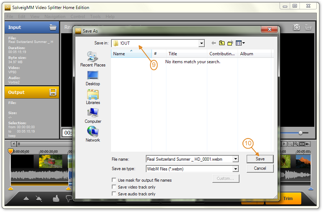Sort by the # column header
Screen dimensions: 323x212
point(159,54)
